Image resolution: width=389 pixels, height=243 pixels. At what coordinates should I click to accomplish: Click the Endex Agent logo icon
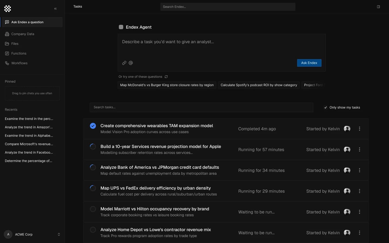point(121,27)
